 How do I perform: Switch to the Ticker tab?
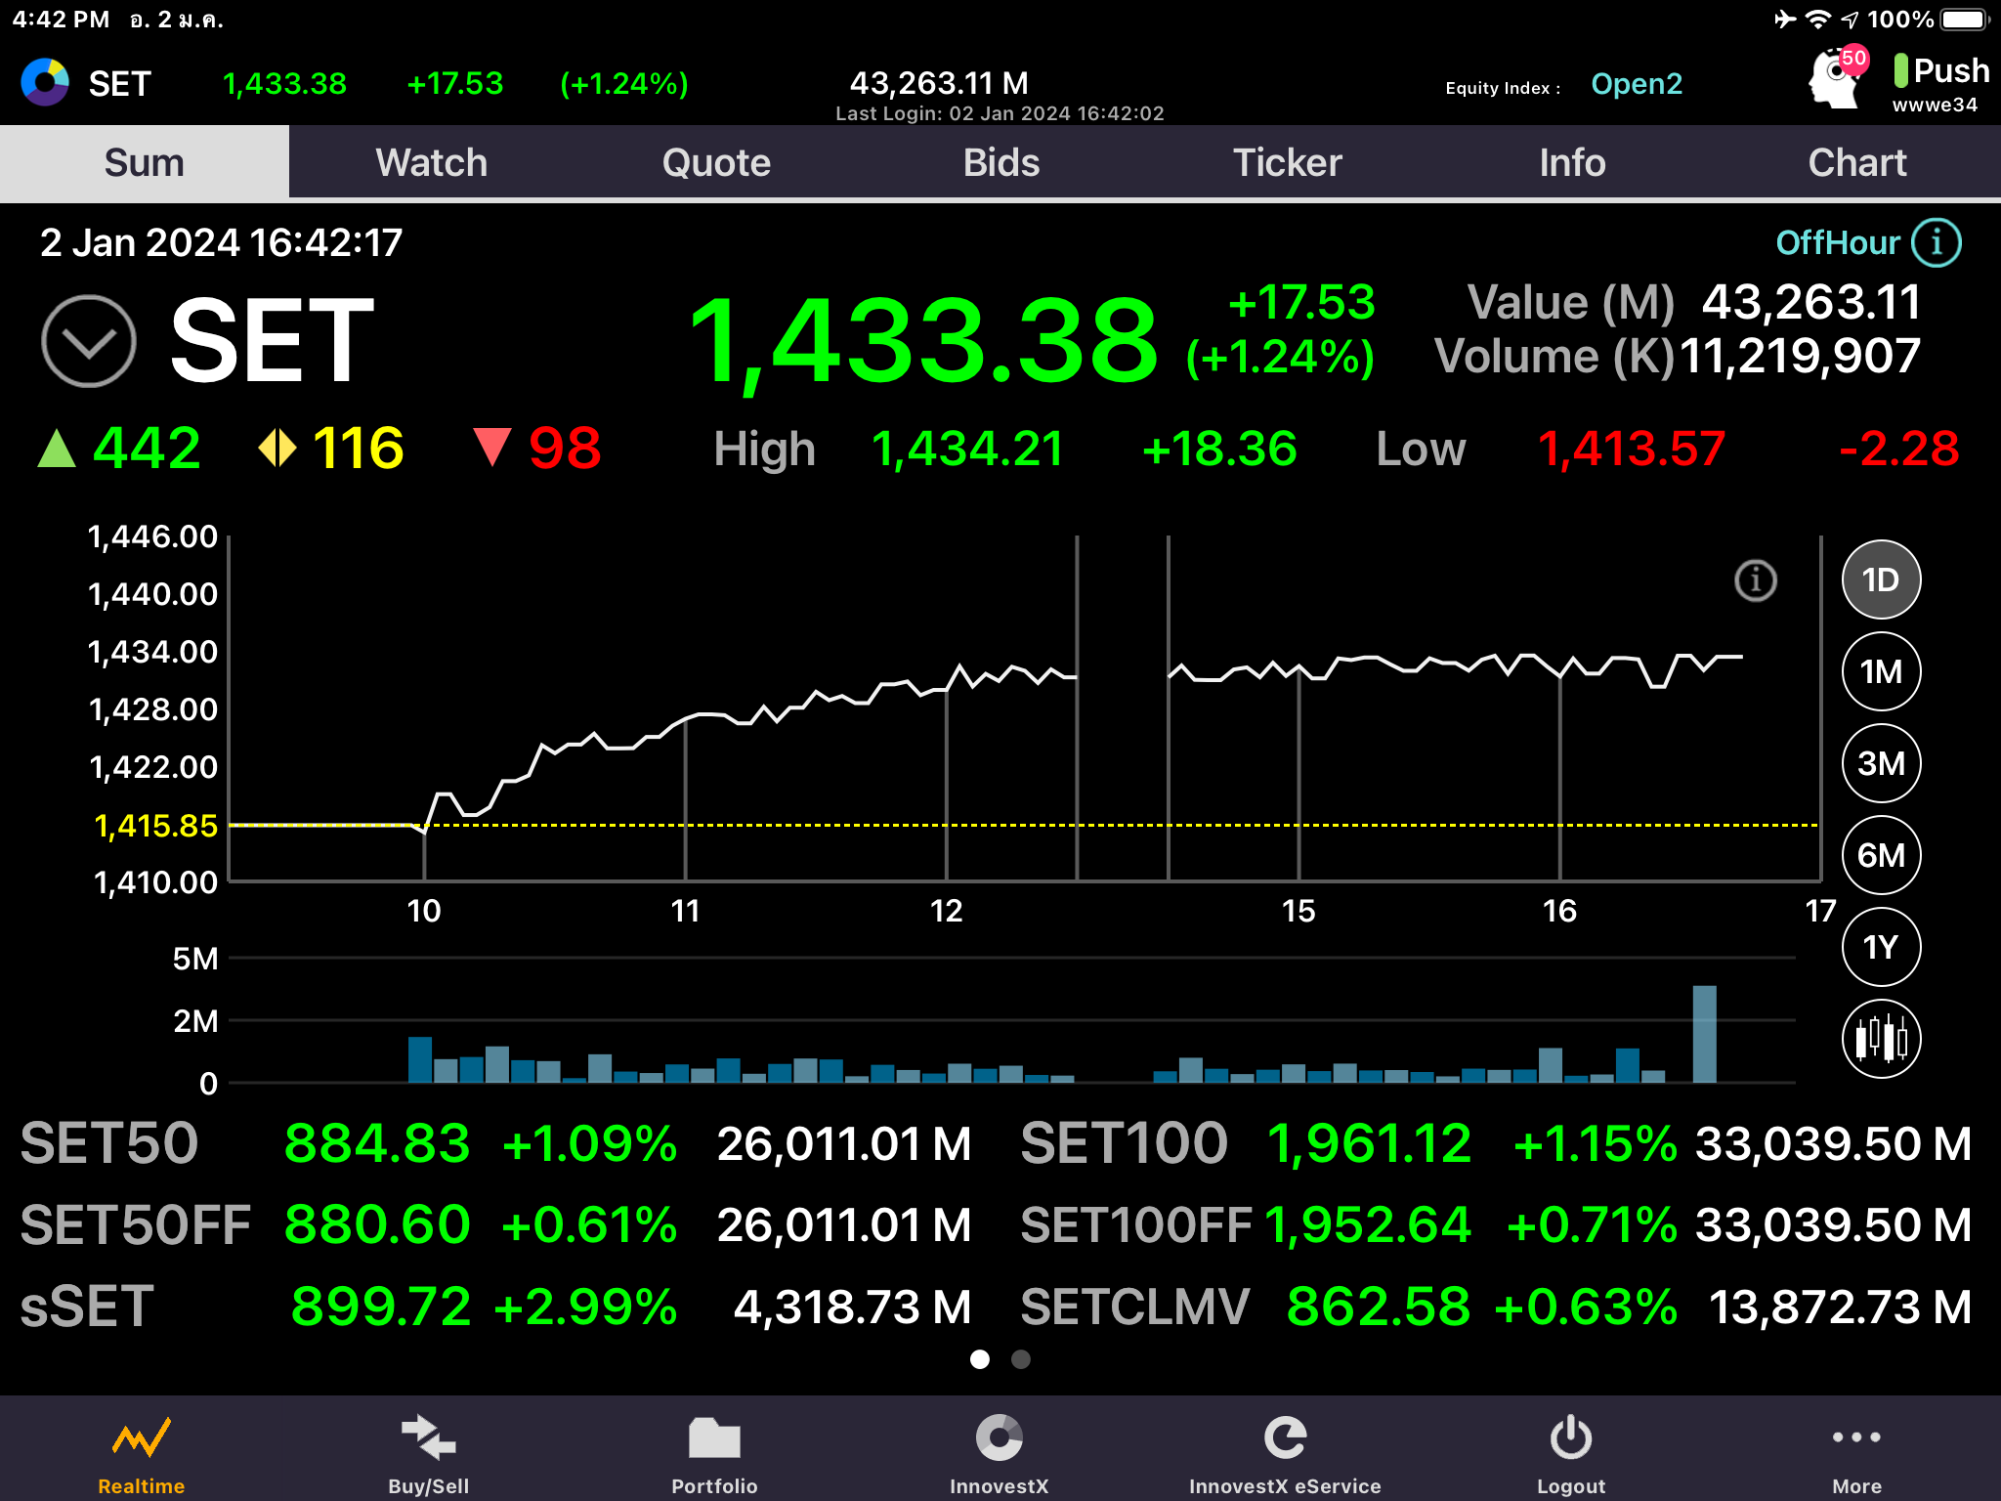click(x=1287, y=162)
